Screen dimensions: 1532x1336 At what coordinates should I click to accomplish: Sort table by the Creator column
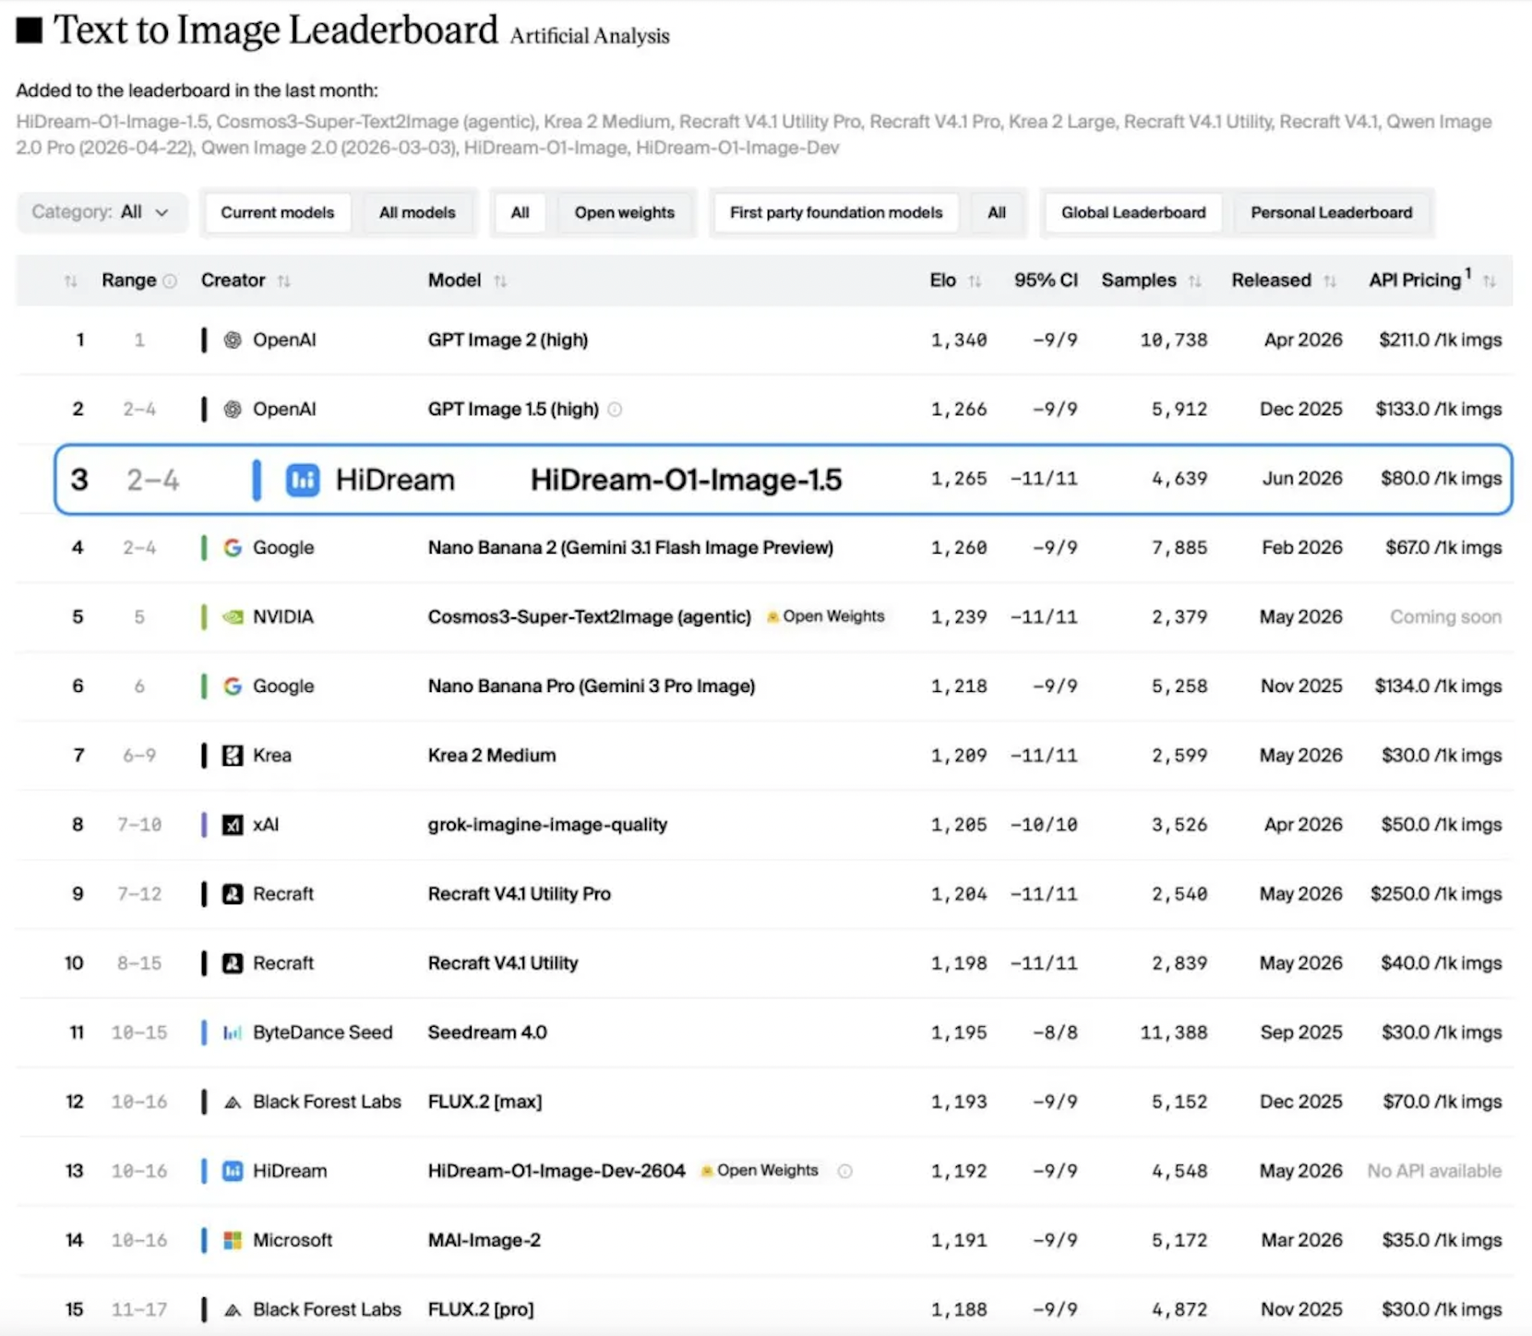pos(284,280)
